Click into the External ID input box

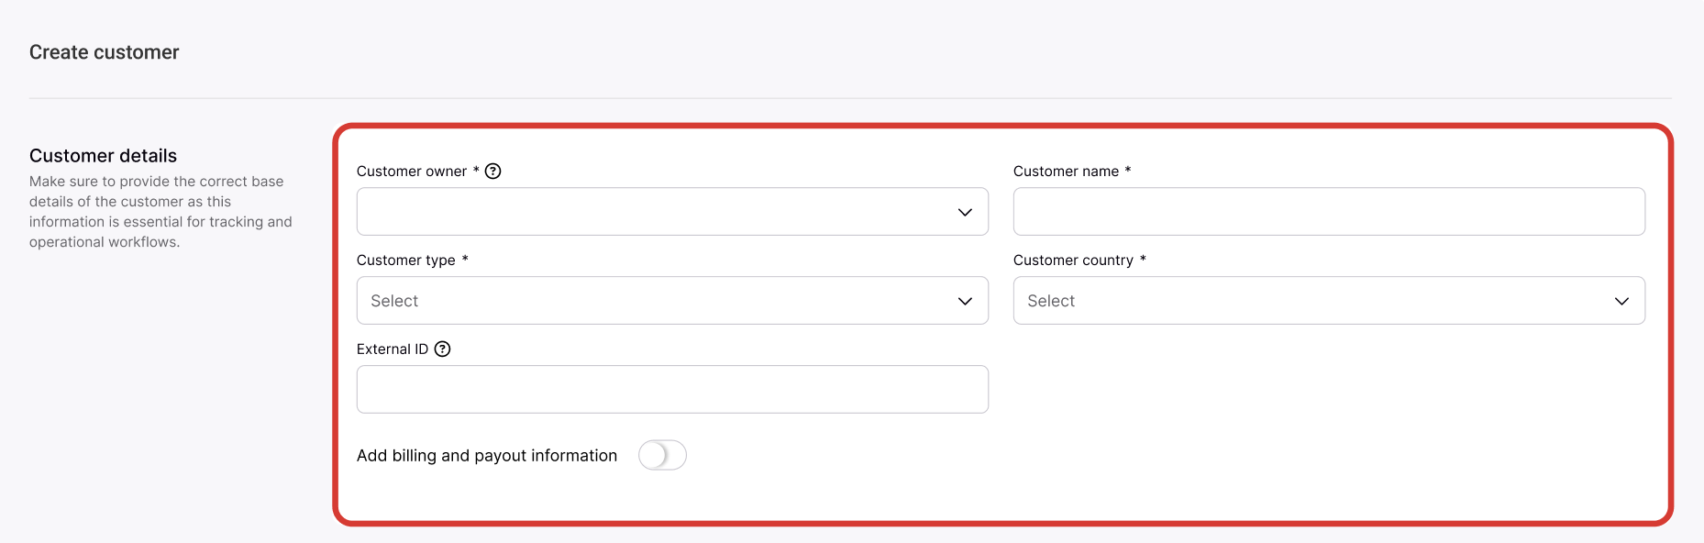(x=671, y=390)
